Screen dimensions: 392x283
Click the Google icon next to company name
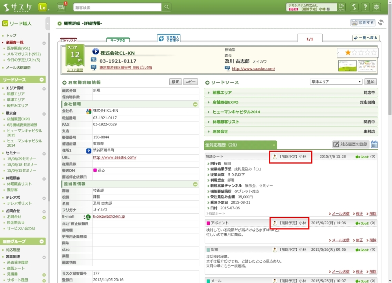click(x=89, y=111)
